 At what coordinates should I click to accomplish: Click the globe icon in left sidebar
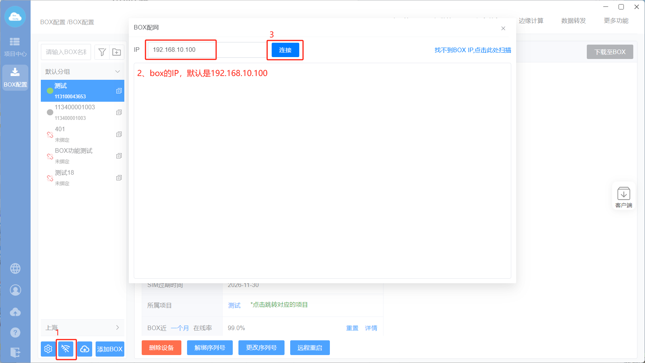(x=15, y=268)
